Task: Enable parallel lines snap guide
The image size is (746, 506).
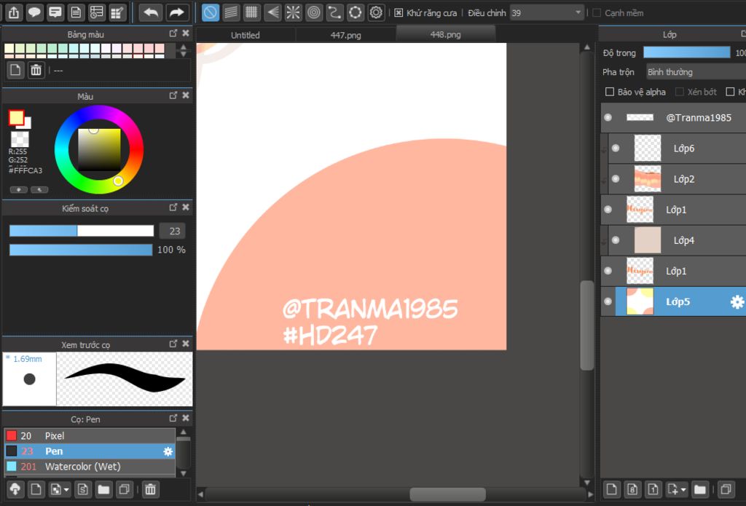Action: (231, 12)
